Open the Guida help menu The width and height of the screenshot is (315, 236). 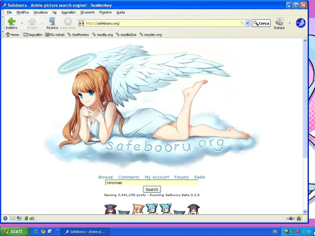coord(121,12)
